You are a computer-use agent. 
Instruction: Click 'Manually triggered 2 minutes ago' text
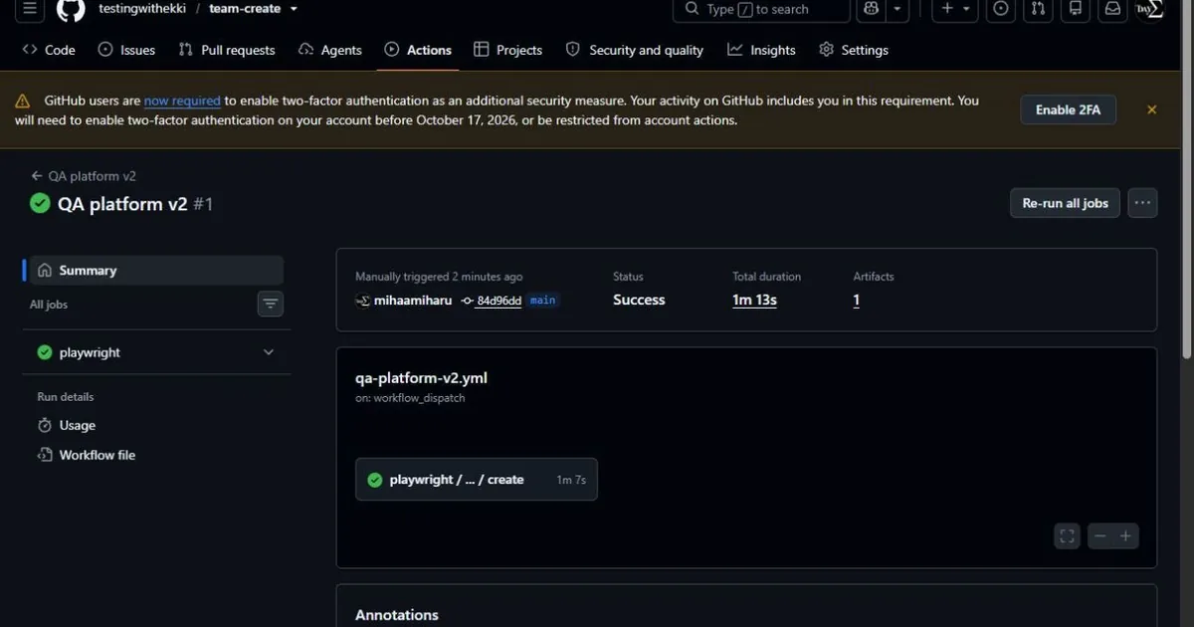pos(439,277)
